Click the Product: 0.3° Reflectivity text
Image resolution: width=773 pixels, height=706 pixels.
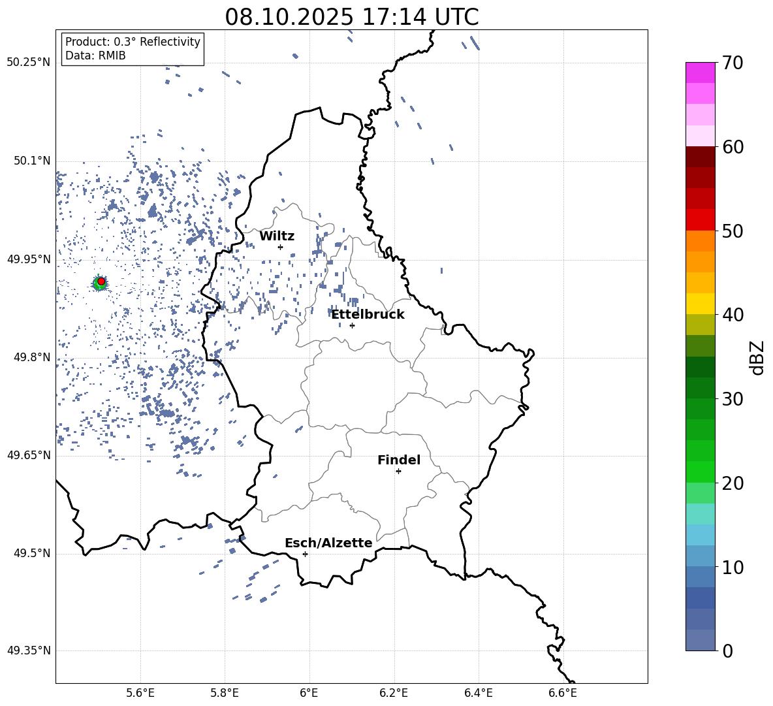pyautogui.click(x=133, y=41)
